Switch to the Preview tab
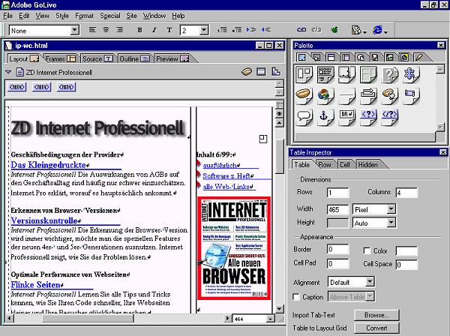This screenshot has height=336, width=450. pyautogui.click(x=172, y=58)
